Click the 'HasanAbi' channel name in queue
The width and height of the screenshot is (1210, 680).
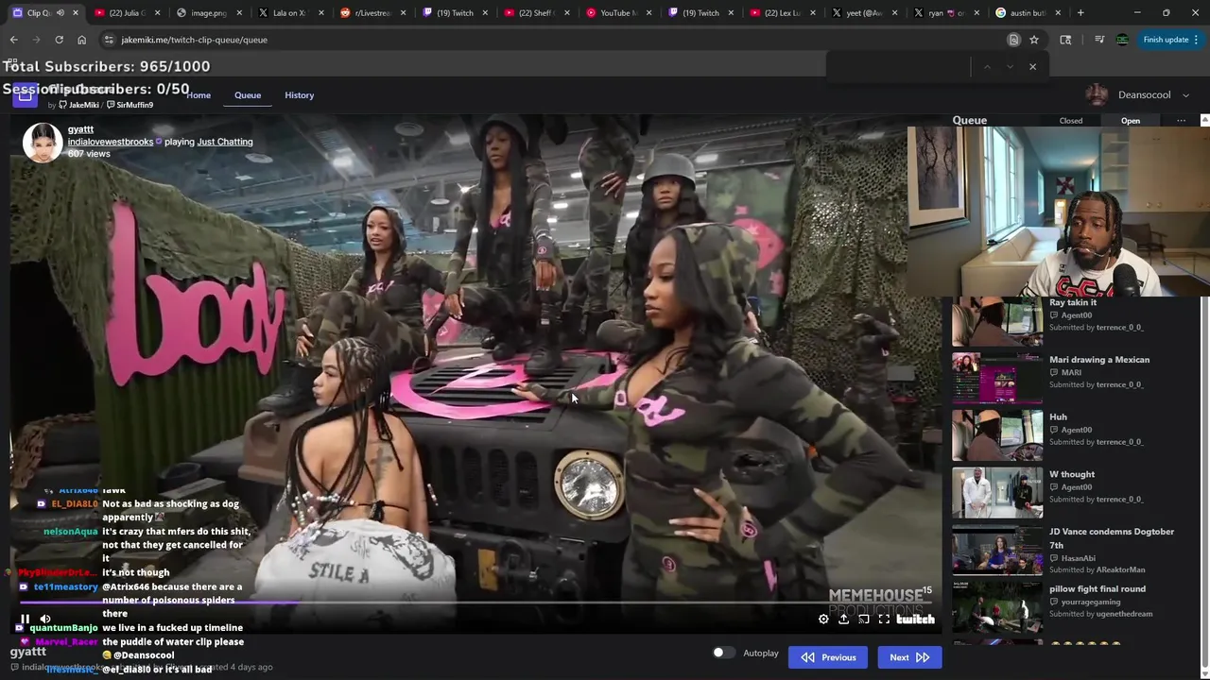[x=1078, y=558]
